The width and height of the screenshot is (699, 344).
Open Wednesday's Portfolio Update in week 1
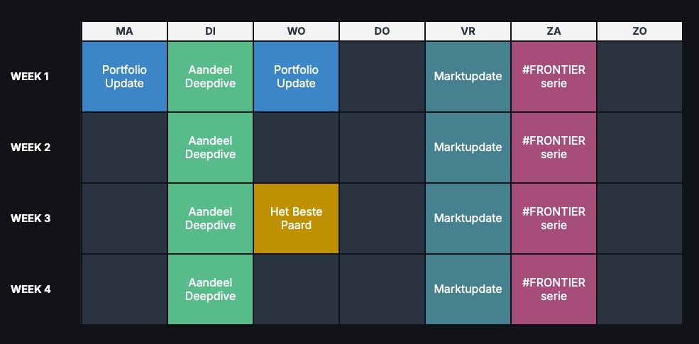click(296, 77)
